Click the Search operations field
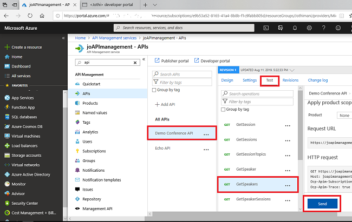Image resolution: width=352 pixels, height=222 pixels. click(x=257, y=94)
